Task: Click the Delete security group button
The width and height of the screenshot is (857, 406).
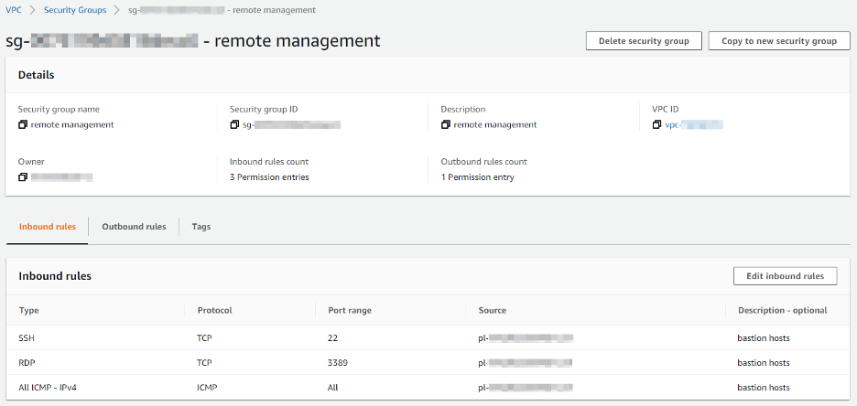Action: pyautogui.click(x=644, y=41)
